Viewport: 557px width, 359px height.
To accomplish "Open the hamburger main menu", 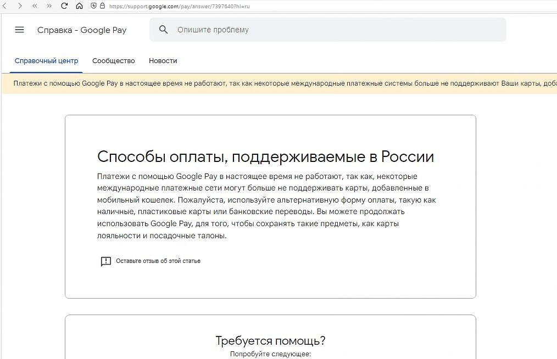I will click(x=20, y=30).
